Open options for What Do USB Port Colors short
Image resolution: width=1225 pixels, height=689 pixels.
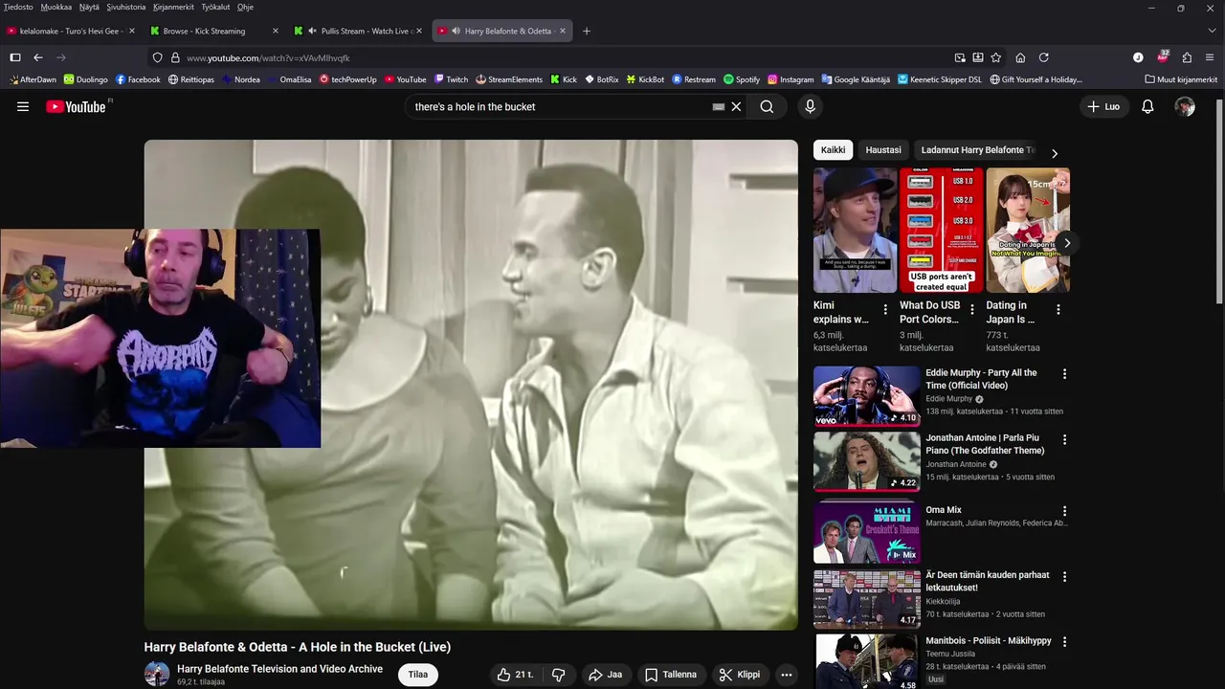972,309
